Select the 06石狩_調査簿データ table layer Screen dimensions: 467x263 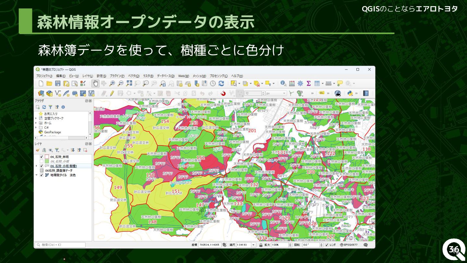[x=59, y=170]
